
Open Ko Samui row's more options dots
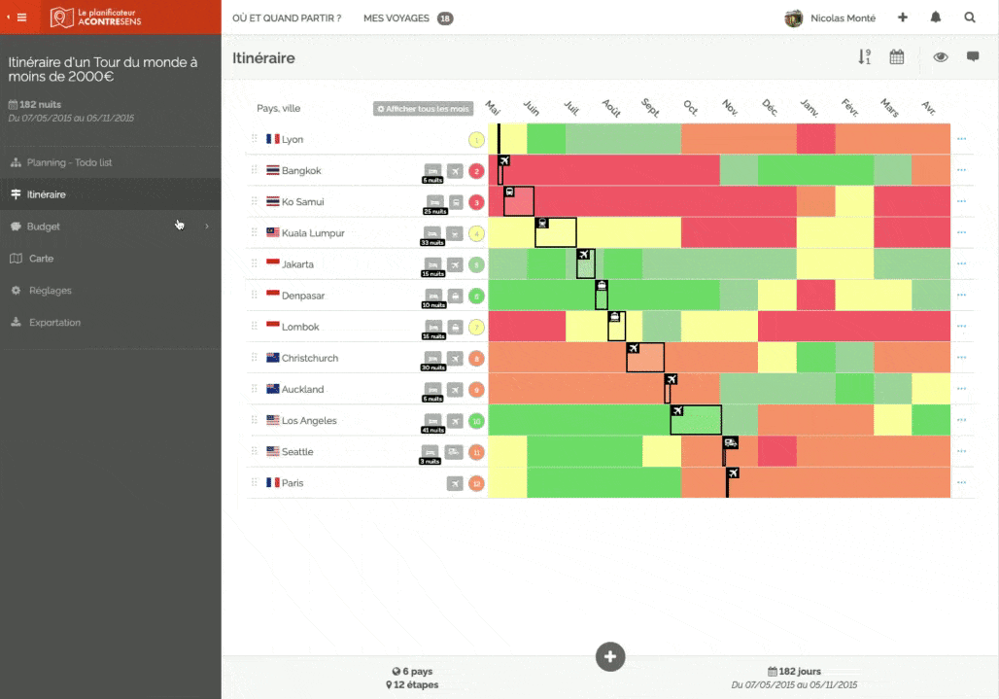[961, 201]
